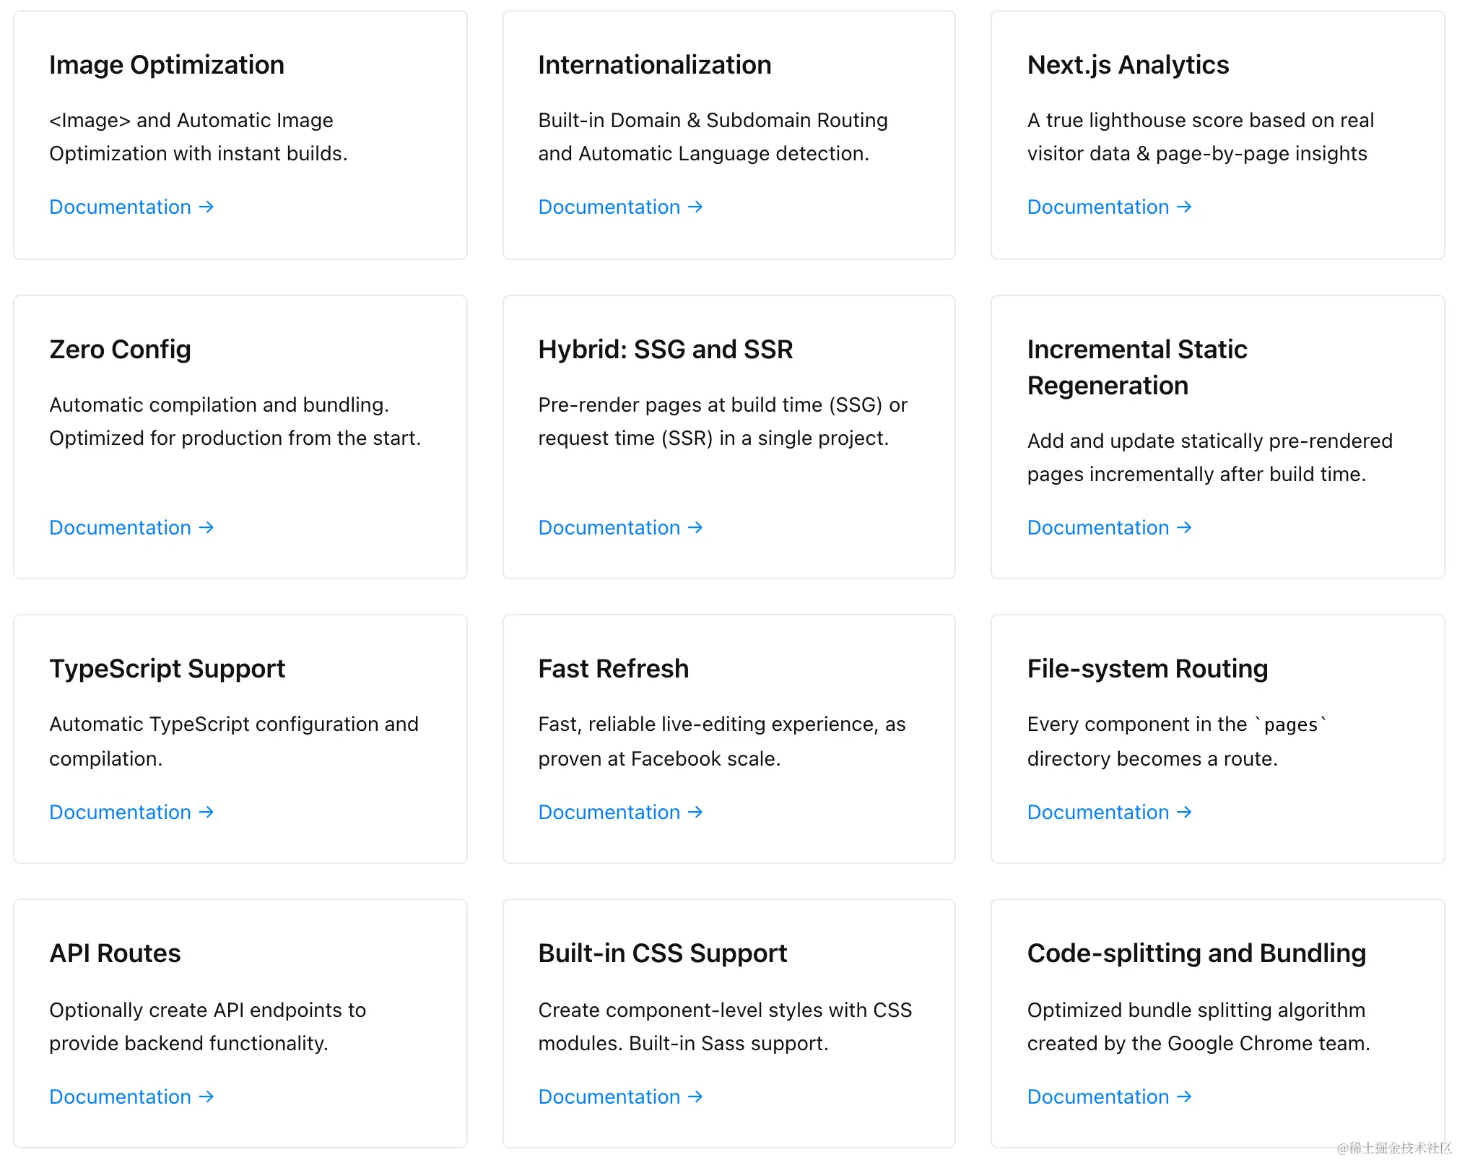Click arrow icon beside Fast Refresh Documentation
Viewport: 1457px width, 1160px height.
click(695, 813)
